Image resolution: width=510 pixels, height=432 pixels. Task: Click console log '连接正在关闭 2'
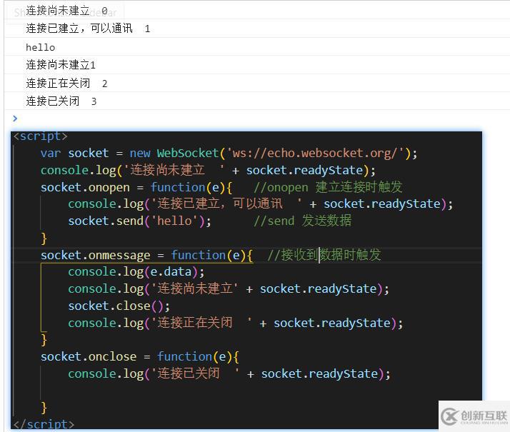tap(66, 84)
